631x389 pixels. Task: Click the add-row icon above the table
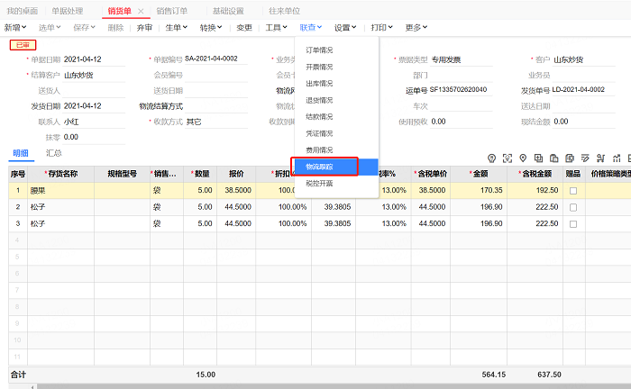tap(538, 158)
